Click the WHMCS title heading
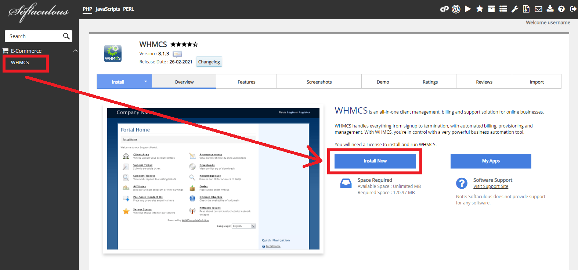578x270 pixels. (x=153, y=44)
